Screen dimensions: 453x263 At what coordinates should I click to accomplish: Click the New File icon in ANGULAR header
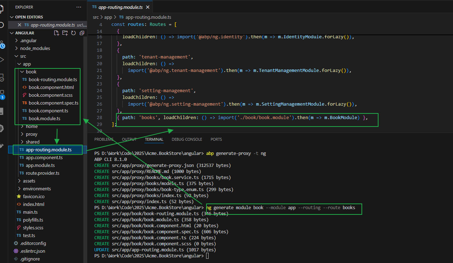coord(56,33)
